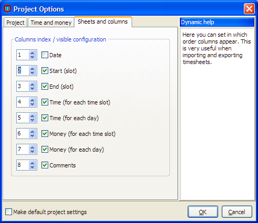Uncheck Money (for each day) column
Viewport: 258px width, 223px height.
point(45,150)
